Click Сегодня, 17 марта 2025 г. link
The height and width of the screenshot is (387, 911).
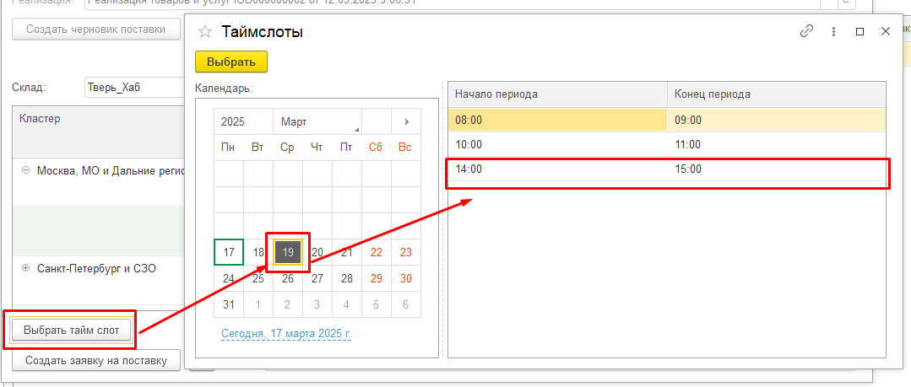pos(286,334)
